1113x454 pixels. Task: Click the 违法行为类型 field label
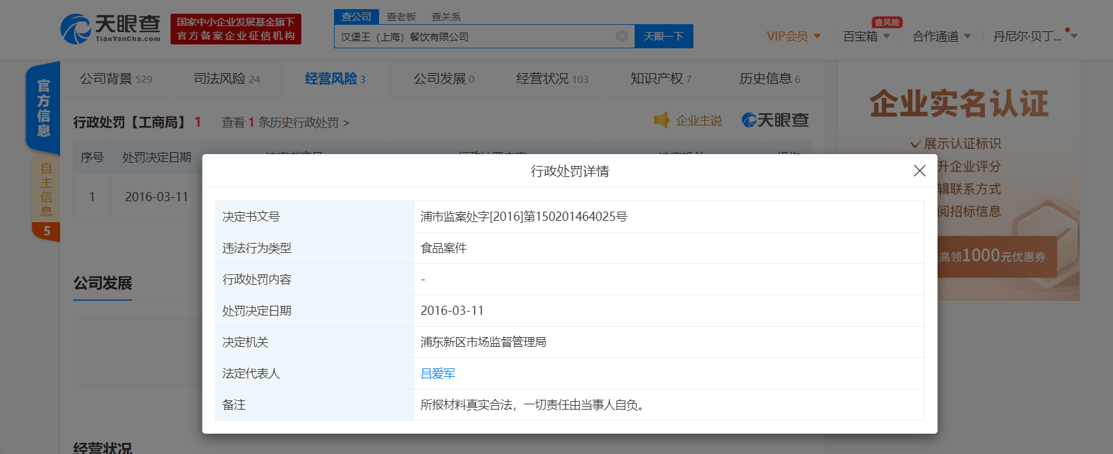(x=257, y=248)
